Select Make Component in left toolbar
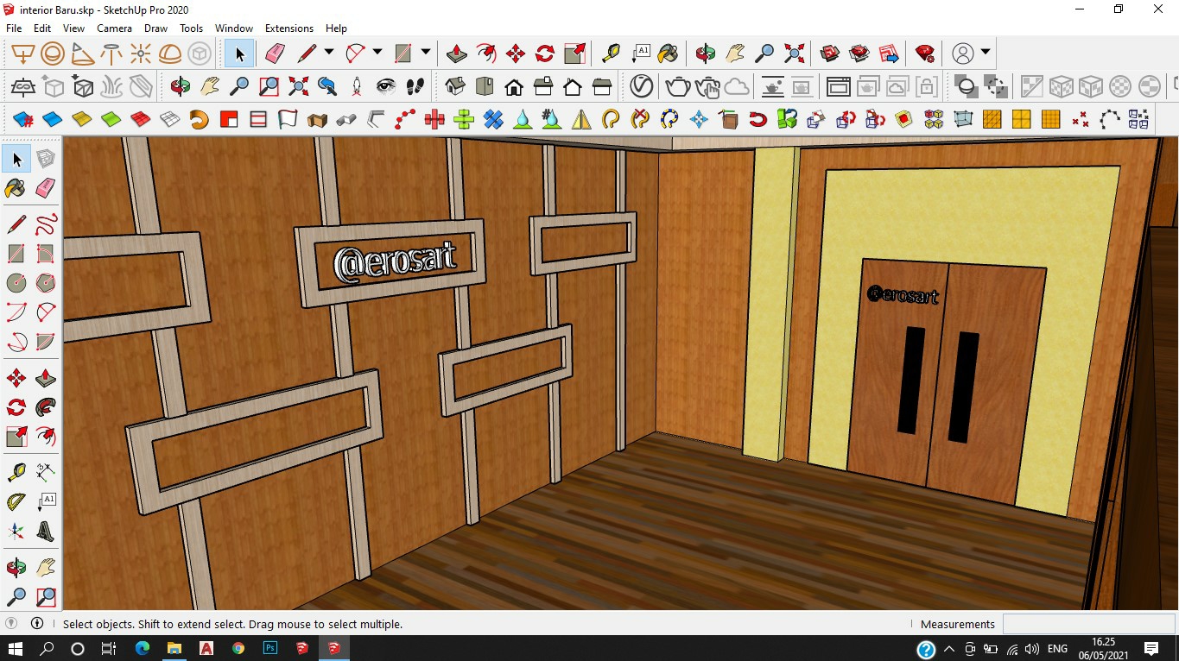This screenshot has height=661, width=1179. (46, 159)
